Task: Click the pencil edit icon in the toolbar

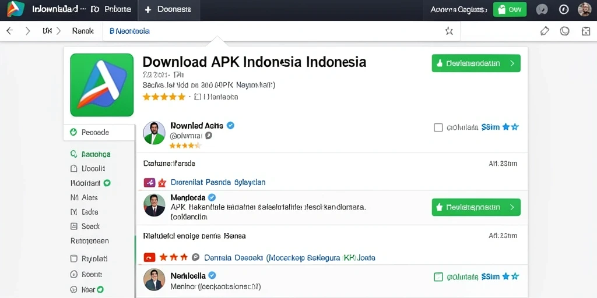Action: point(545,31)
